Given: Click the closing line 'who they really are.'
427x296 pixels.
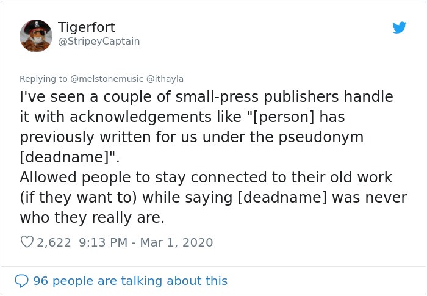Looking at the screenshot, I should pos(92,218).
